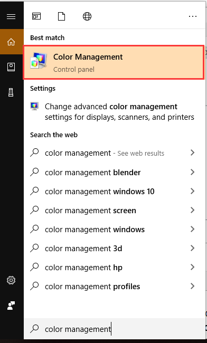Open the Feedback person icon in the sidebar
Viewport: 207px width, 343px height.
point(11,306)
